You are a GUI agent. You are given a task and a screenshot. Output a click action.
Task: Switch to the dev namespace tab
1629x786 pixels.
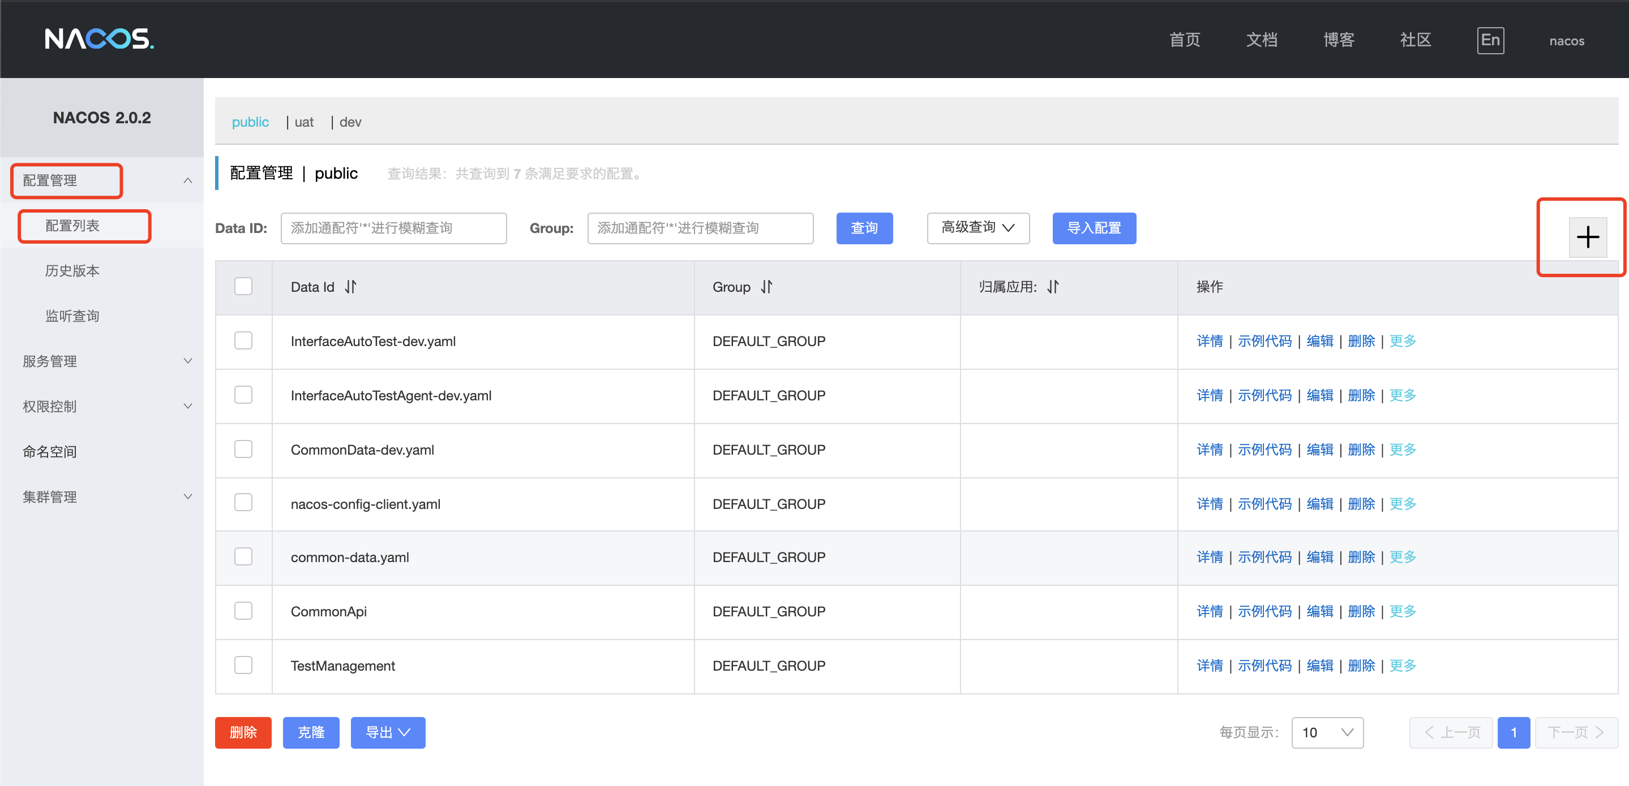pos(350,122)
